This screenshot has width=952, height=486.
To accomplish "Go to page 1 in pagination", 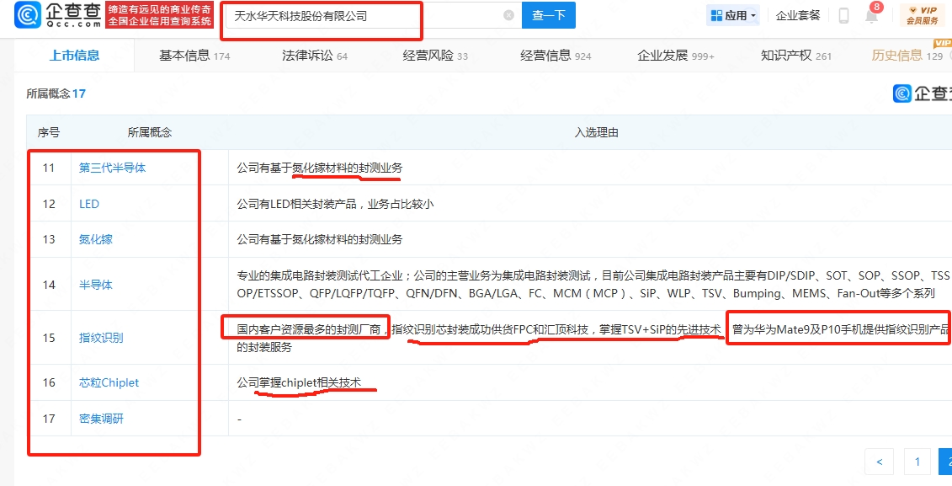I will 917,462.
